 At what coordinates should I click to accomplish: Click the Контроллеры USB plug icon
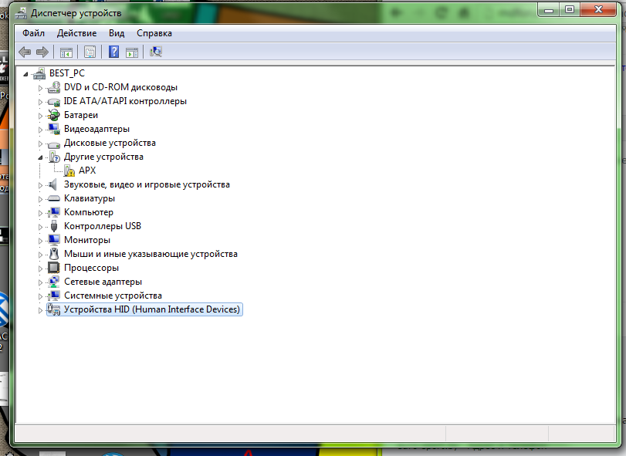pos(54,226)
